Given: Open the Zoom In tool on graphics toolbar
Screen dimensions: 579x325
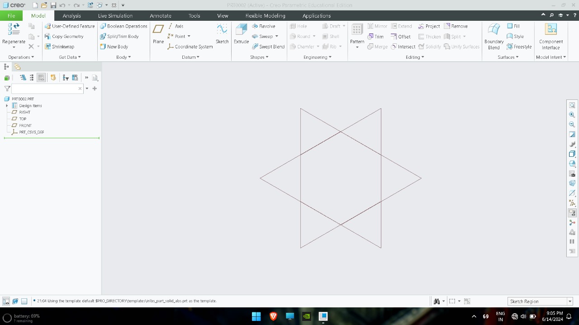Looking at the screenshot, I should (572, 114).
